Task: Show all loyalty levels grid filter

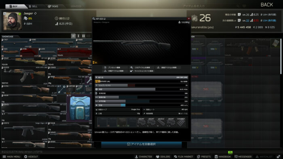Action: pos(73,36)
